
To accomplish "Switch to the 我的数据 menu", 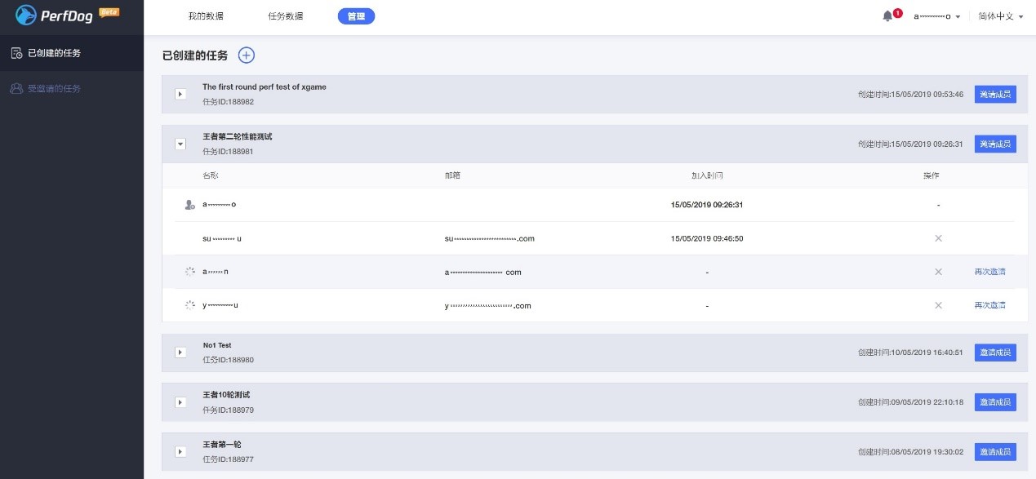I will pyautogui.click(x=205, y=16).
